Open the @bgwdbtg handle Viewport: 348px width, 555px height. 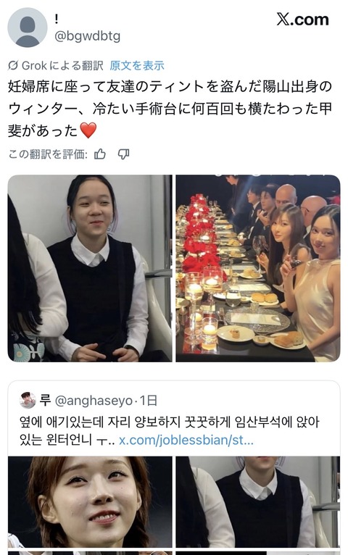pos(88,36)
